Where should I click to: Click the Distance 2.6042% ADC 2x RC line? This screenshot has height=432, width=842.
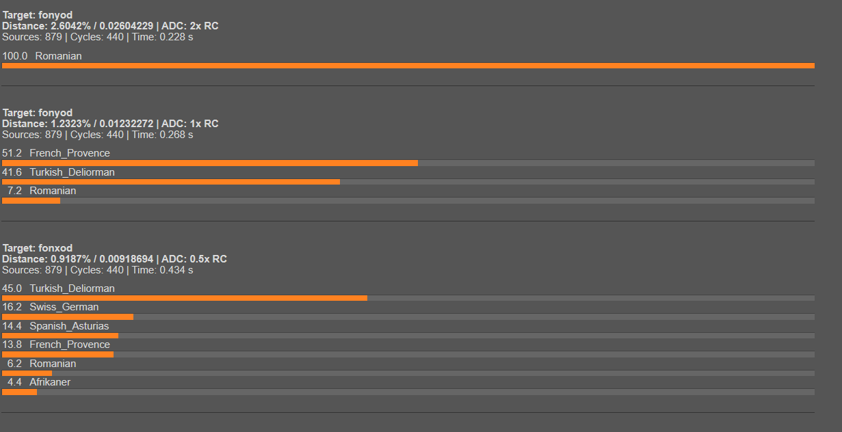tap(110, 26)
